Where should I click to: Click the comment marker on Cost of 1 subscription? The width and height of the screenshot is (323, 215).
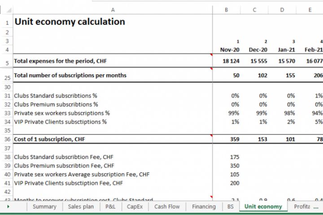point(211,135)
